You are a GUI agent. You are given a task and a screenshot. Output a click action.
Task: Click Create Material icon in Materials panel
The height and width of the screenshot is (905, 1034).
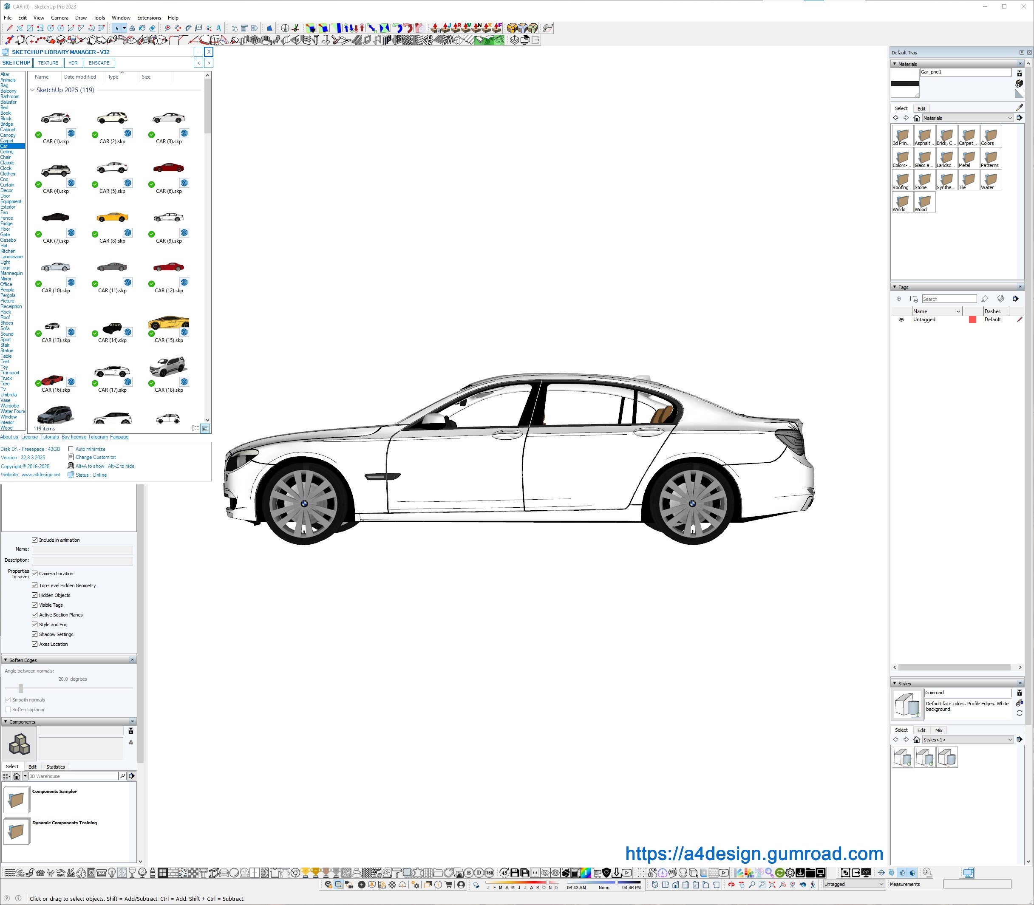tap(1019, 83)
